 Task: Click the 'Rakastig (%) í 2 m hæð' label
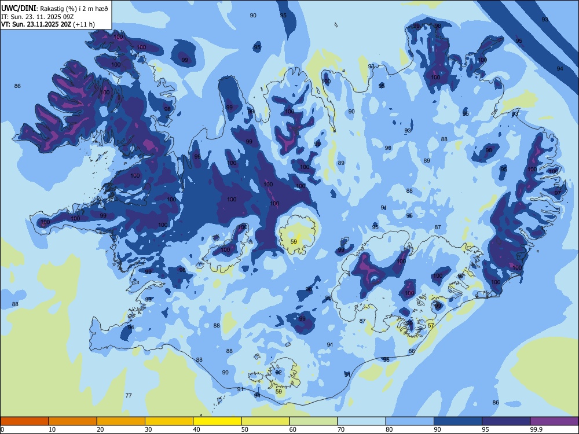74,9
